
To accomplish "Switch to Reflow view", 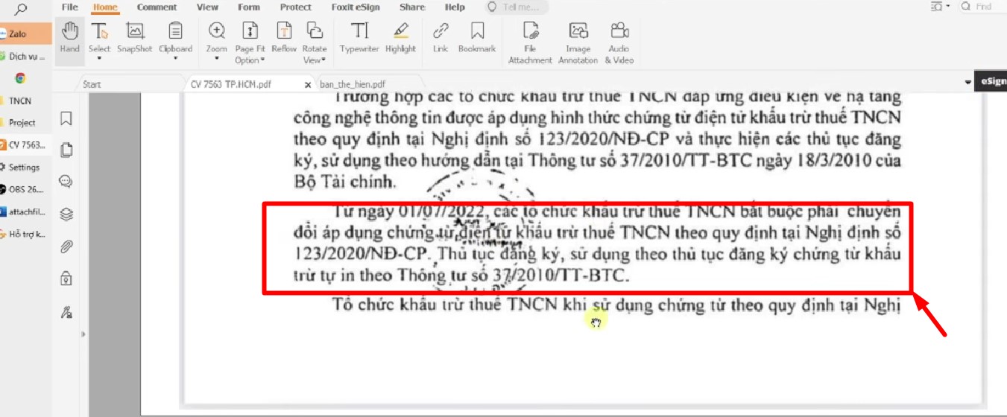I will (283, 37).
